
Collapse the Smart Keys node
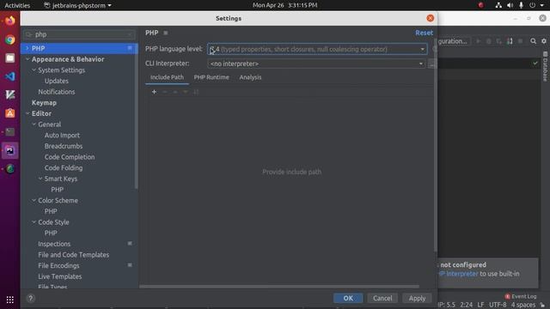pos(40,179)
